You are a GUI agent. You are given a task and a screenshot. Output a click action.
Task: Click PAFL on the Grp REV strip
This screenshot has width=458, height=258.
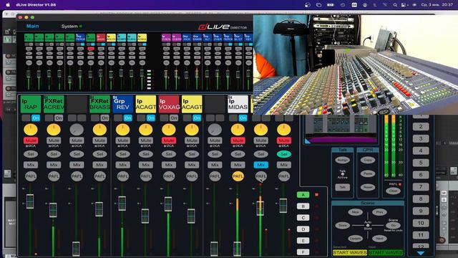tap(122, 176)
